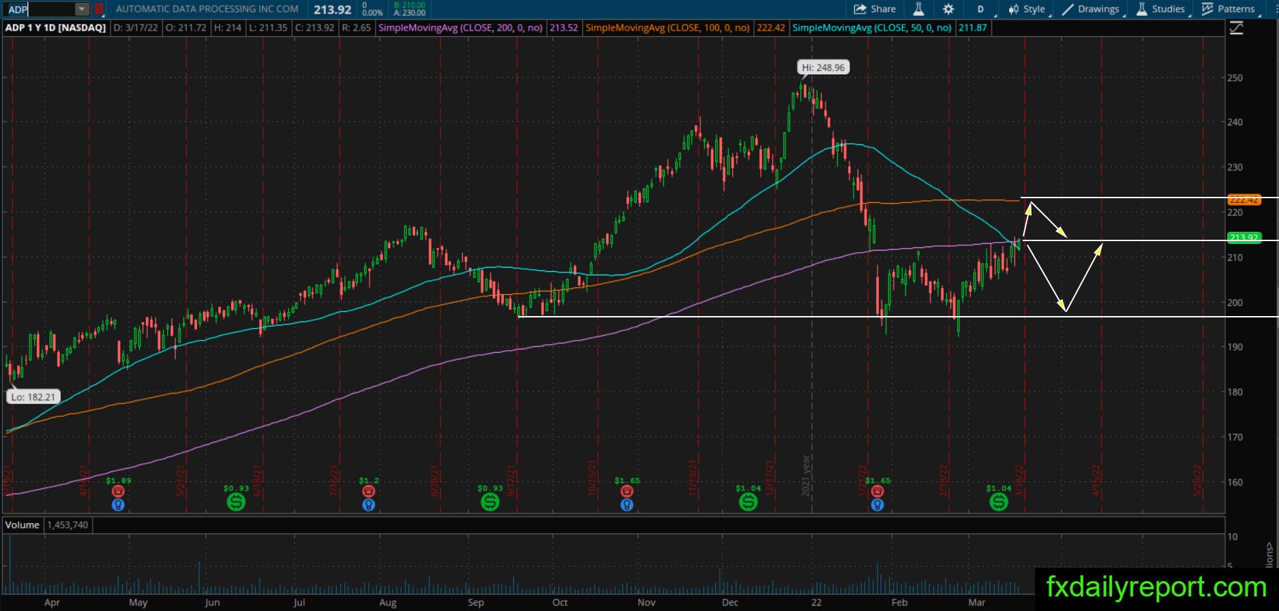Viewport: 1279px width, 611px height.
Task: Click the date readout D: 3/17/22
Action: click(135, 28)
